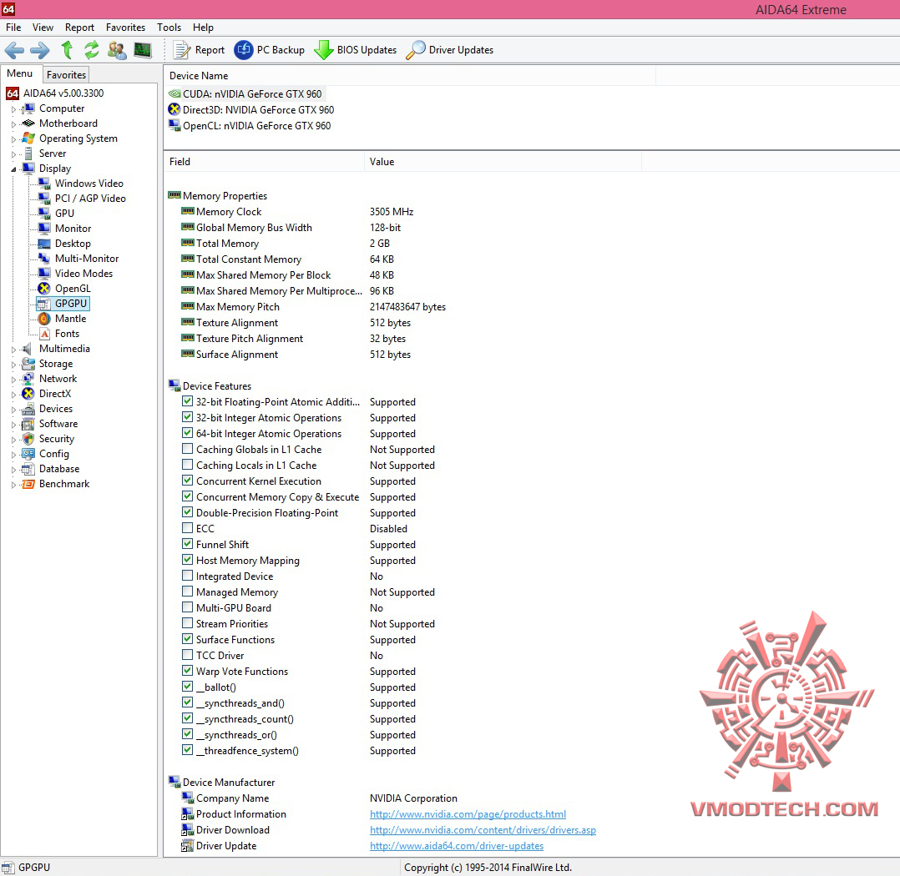
Task: Open Mantle tree item
Action: tap(62, 319)
